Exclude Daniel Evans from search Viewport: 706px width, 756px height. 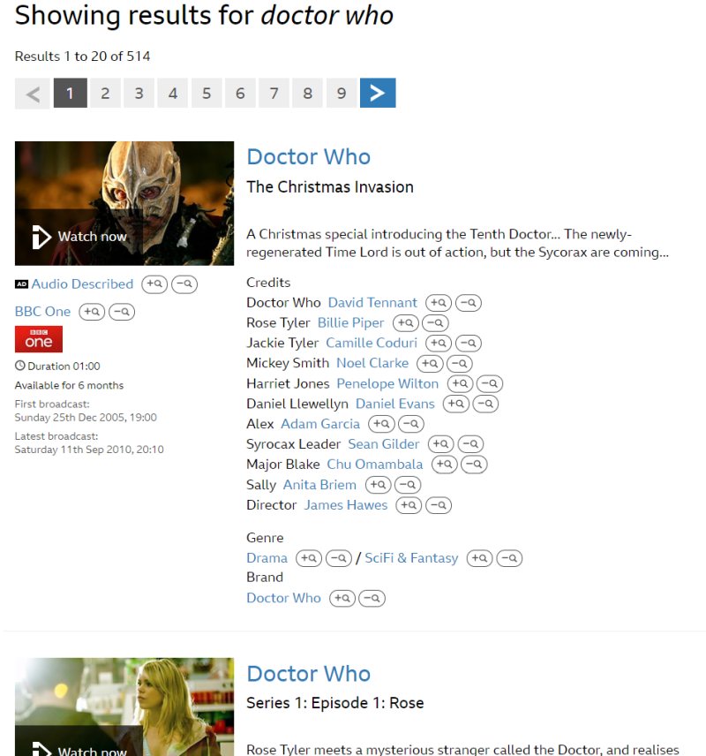[x=485, y=404]
